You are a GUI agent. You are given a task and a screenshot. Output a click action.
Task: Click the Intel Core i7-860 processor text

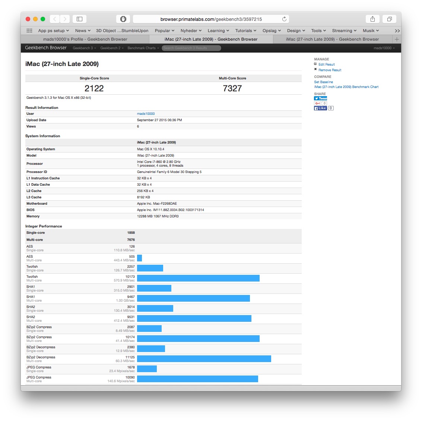[159, 162]
